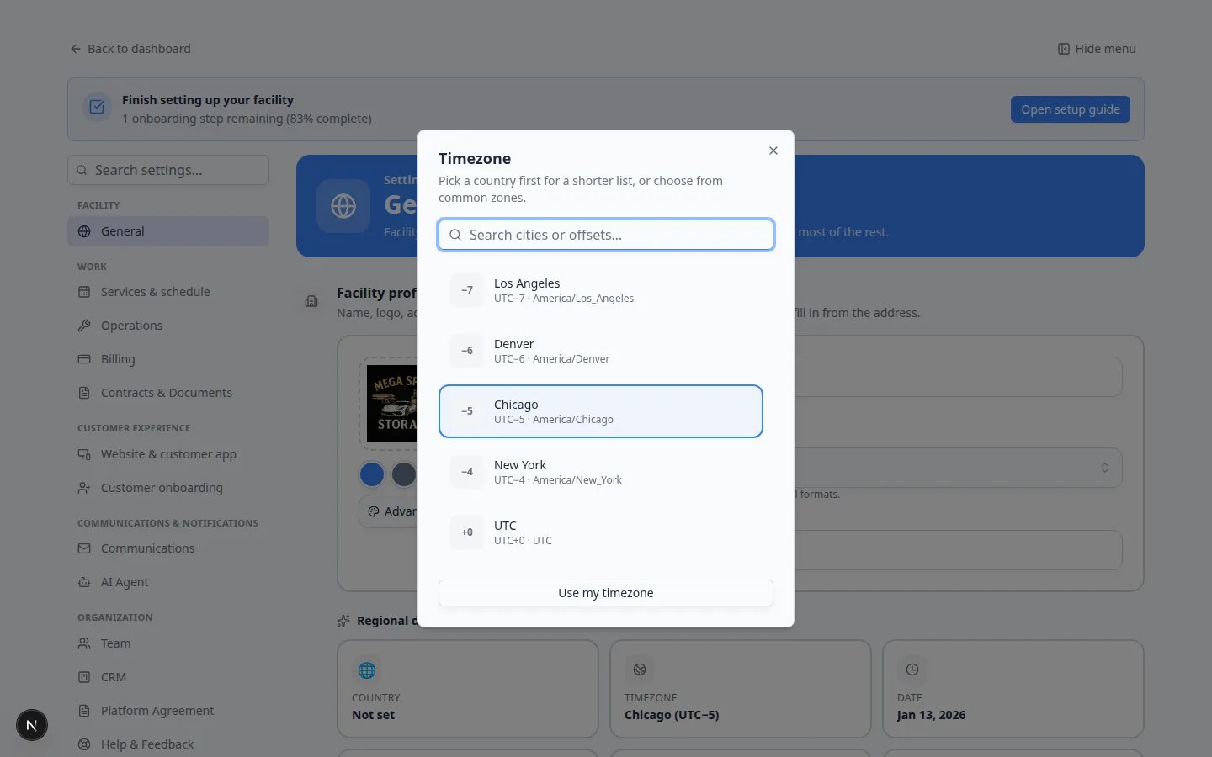The width and height of the screenshot is (1212, 757).
Task: Select the UTC+0 timezone row
Action: [601, 532]
